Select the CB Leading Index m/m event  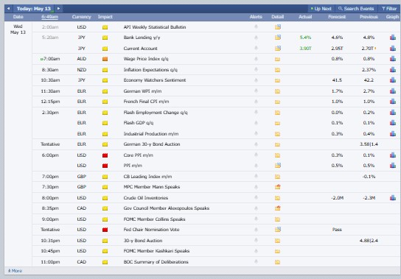point(147,177)
